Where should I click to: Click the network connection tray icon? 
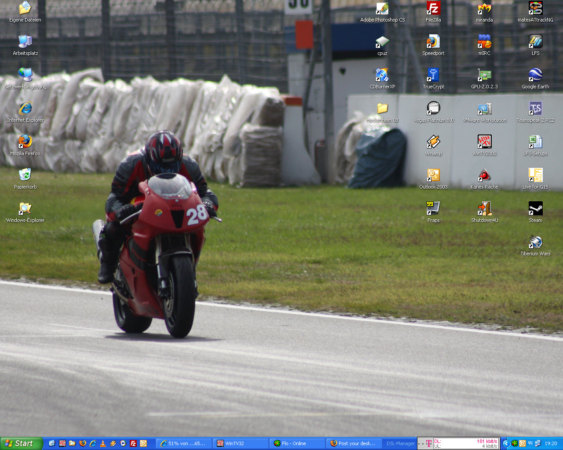537,443
